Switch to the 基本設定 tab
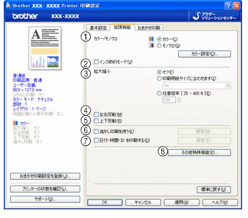This screenshot has width=248, height=218. pyautogui.click(x=98, y=28)
